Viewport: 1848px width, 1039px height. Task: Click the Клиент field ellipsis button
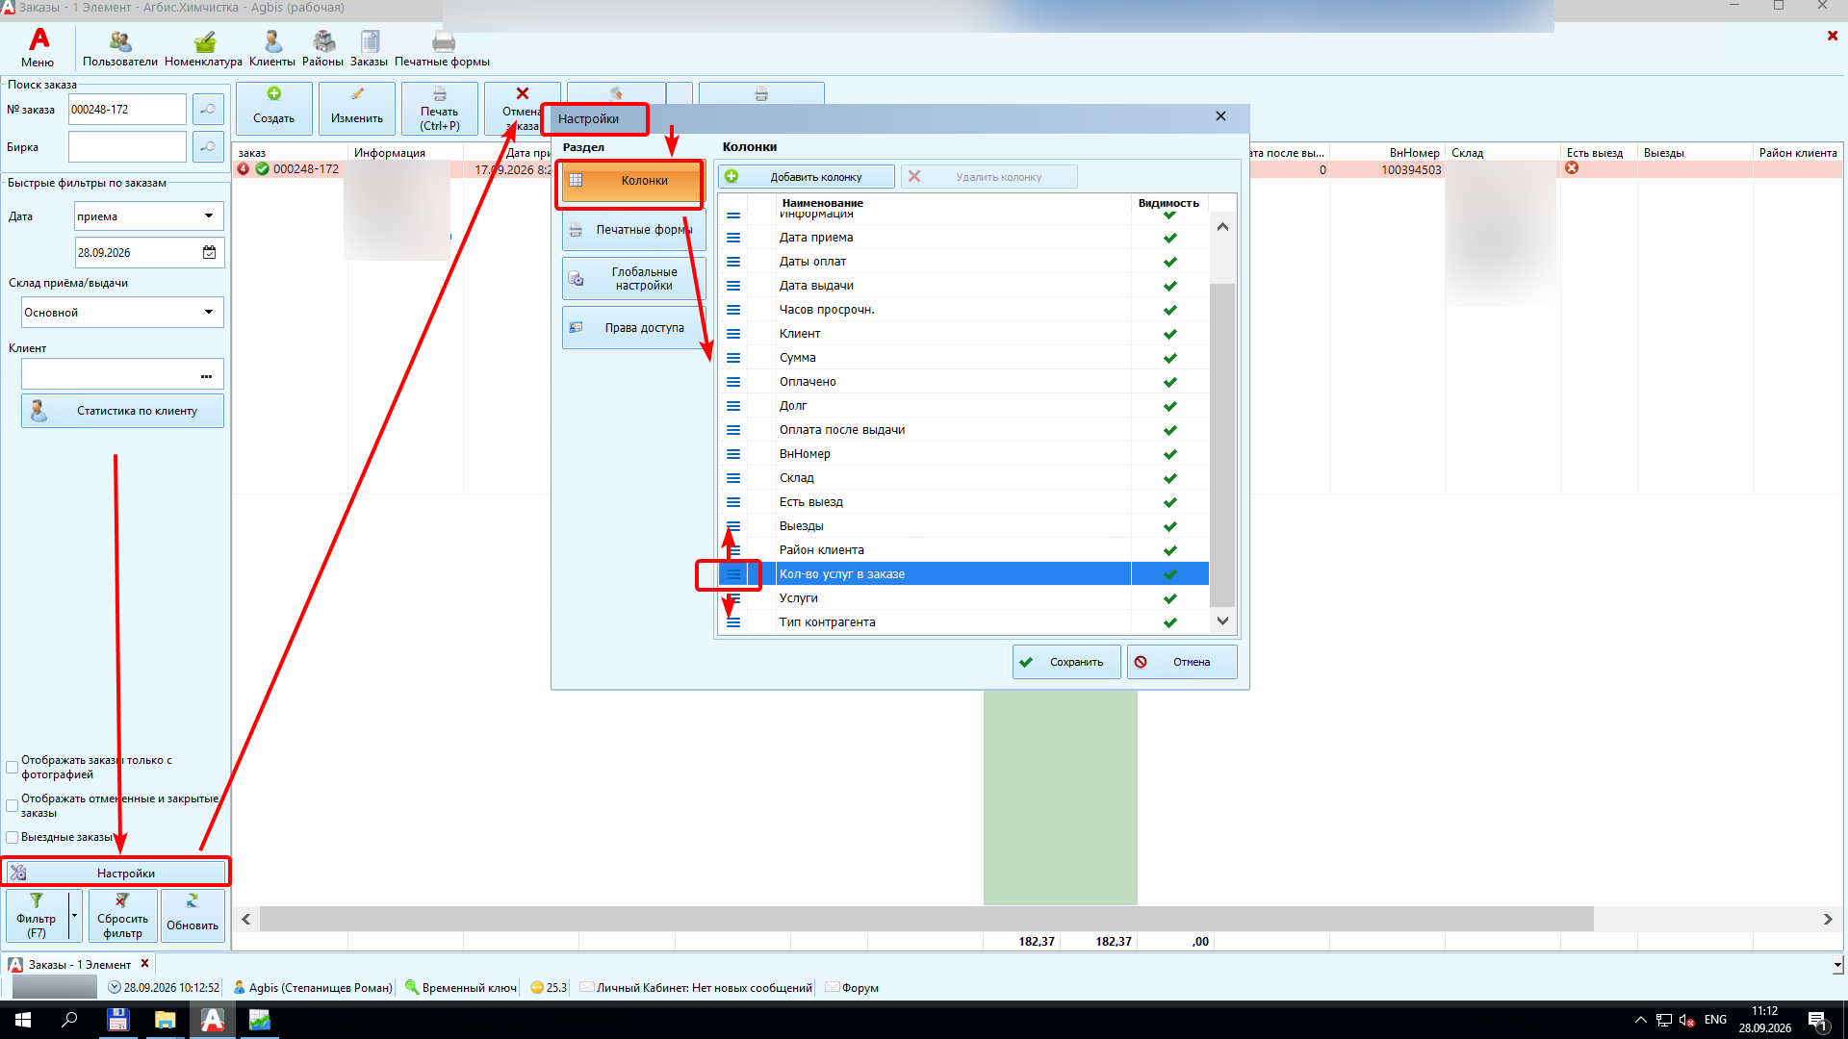tap(206, 376)
